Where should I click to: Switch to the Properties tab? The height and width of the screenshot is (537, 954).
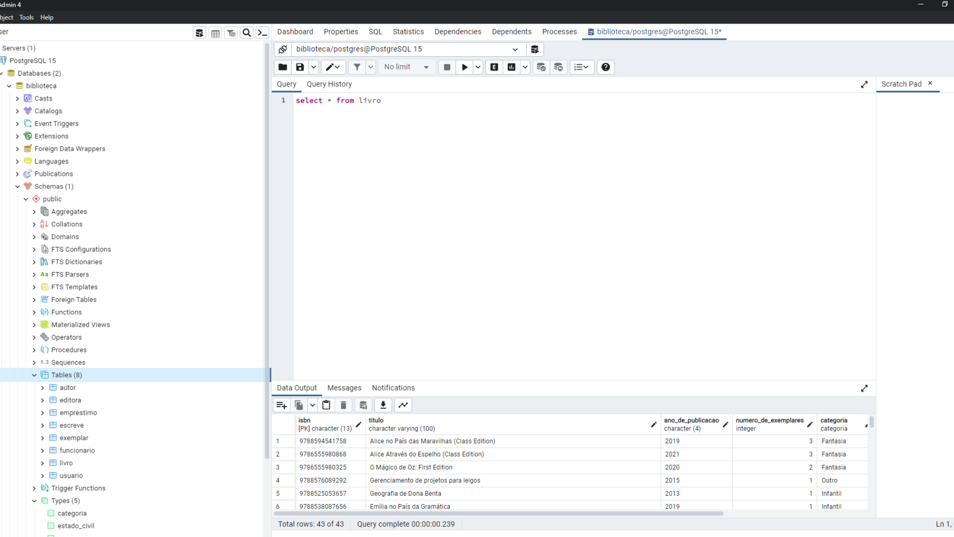pyautogui.click(x=341, y=32)
